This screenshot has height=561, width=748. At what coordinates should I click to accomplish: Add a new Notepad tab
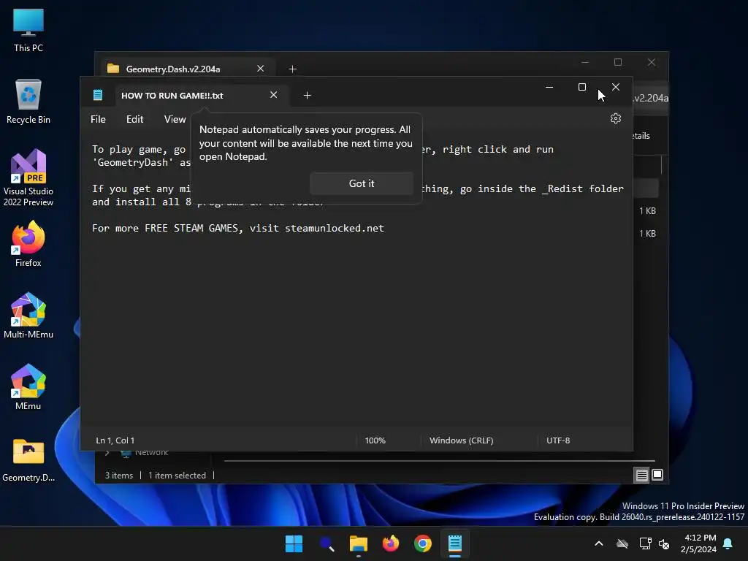point(308,96)
